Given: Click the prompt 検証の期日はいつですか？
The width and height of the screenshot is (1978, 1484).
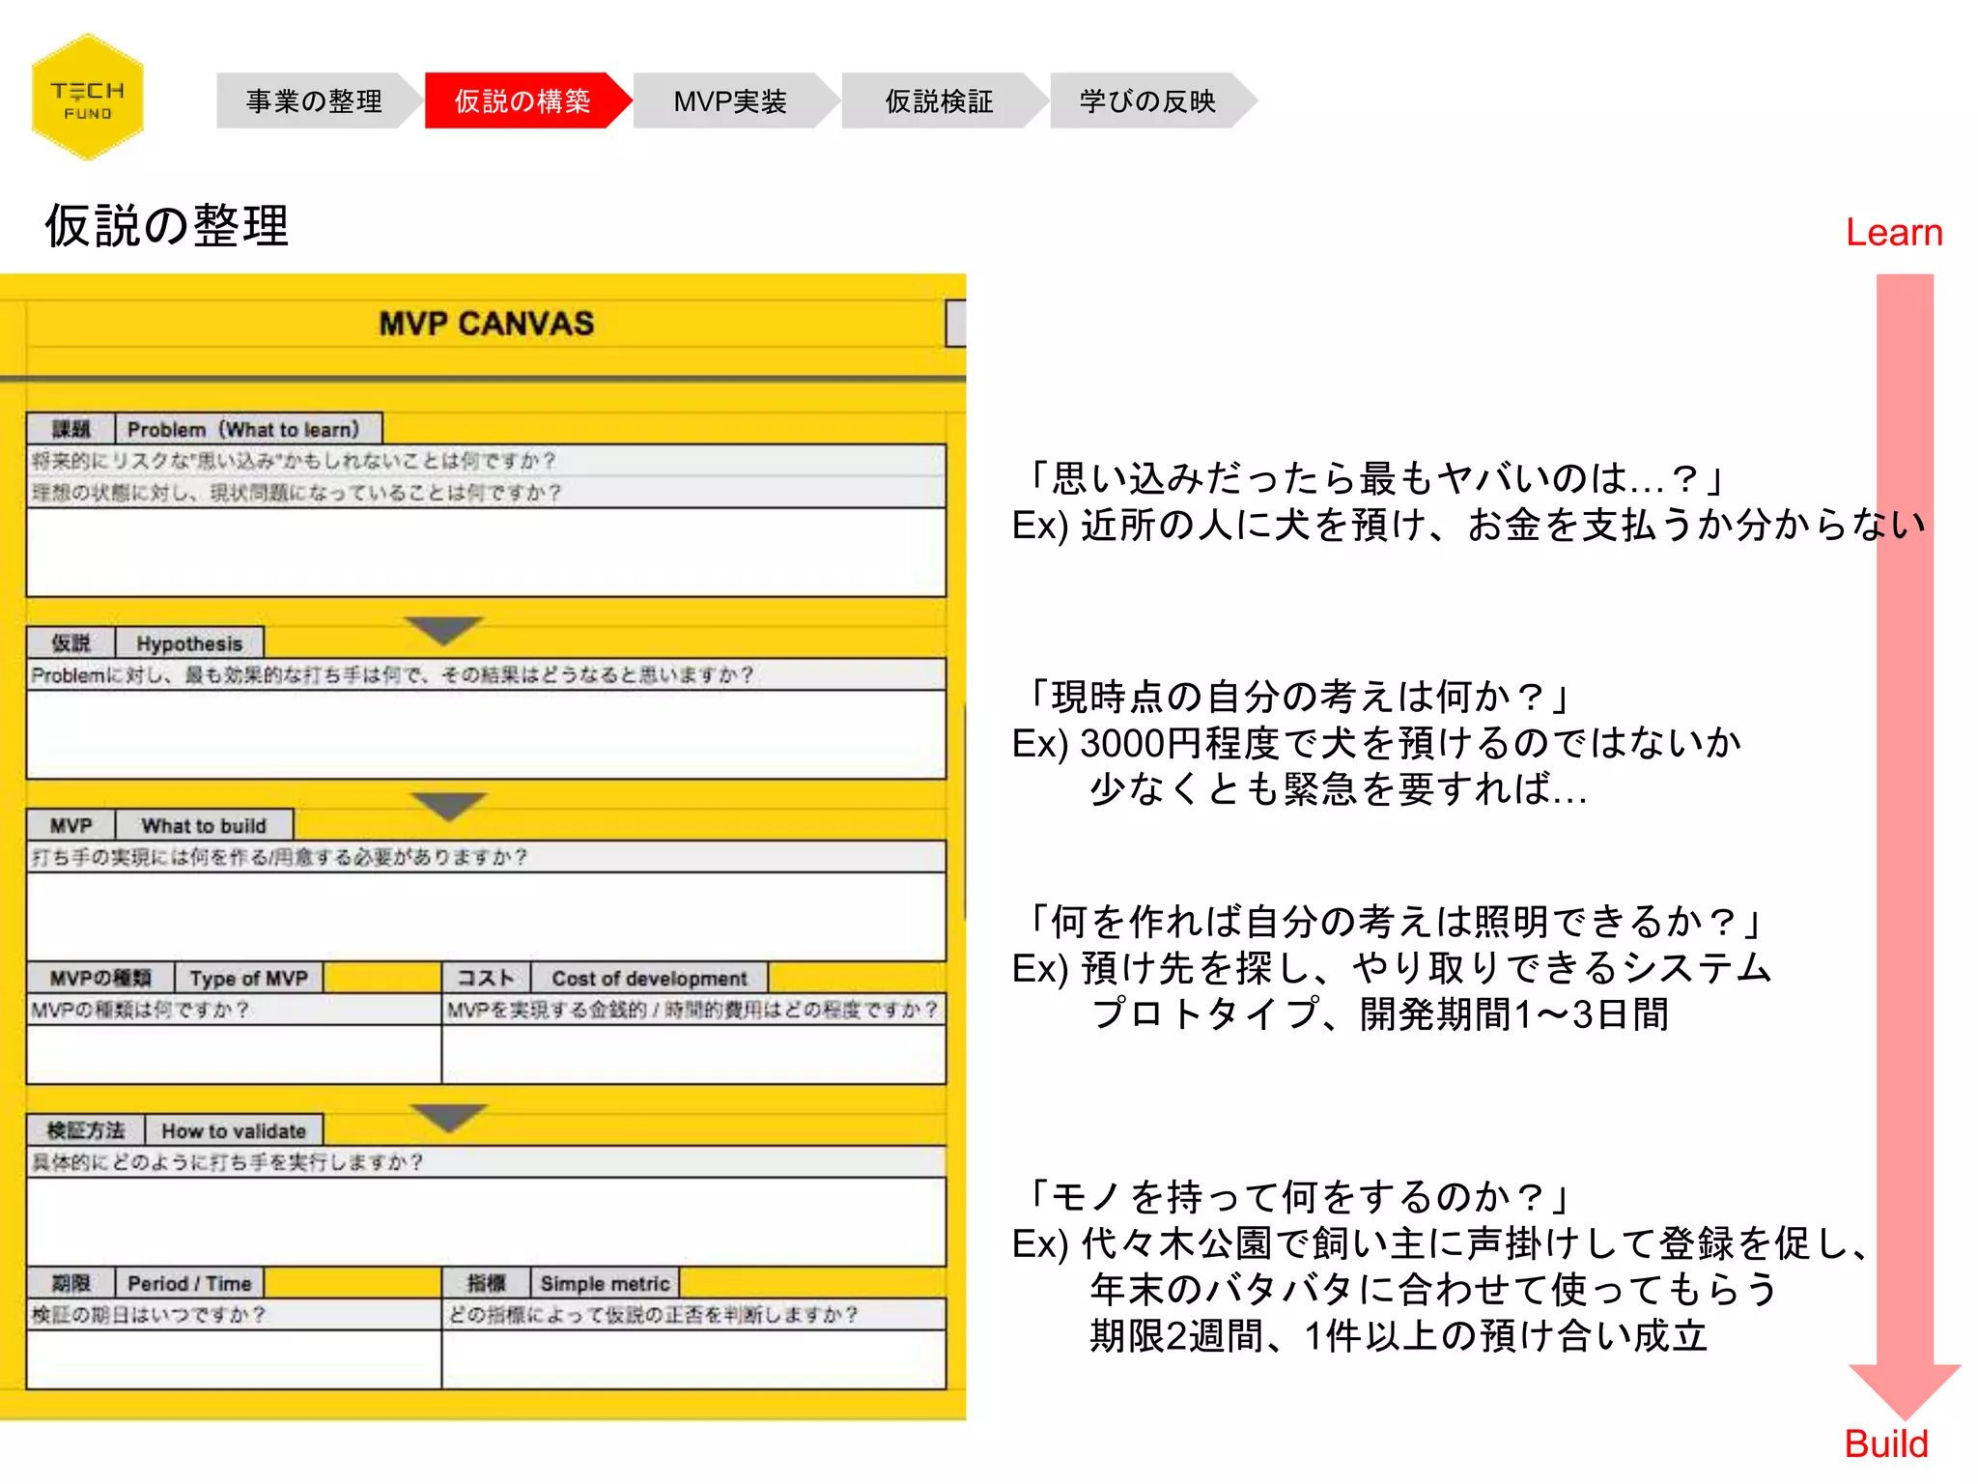Looking at the screenshot, I should pos(148,1315).
